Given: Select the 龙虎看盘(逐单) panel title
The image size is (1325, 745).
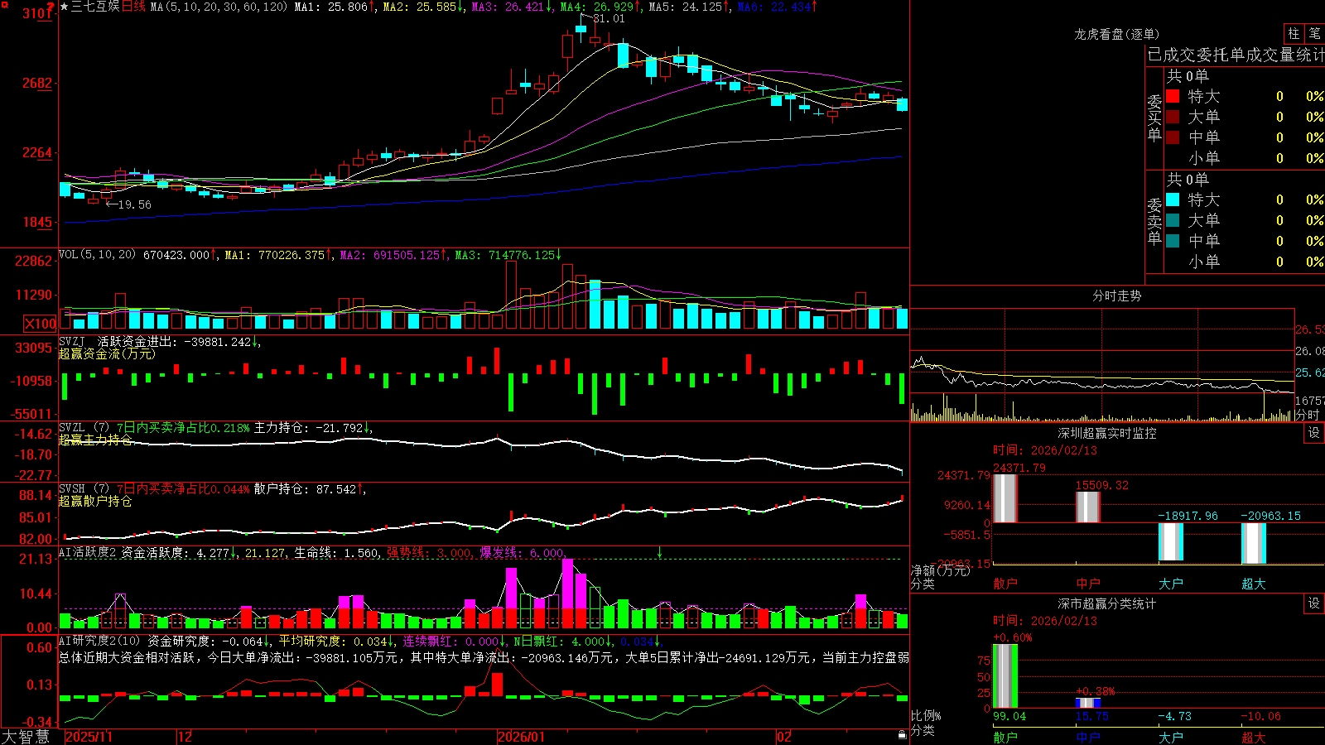Looking at the screenshot, I should coord(1116,34).
